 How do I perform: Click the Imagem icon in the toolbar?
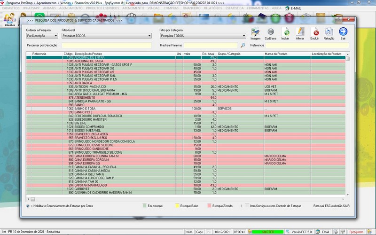point(255,32)
